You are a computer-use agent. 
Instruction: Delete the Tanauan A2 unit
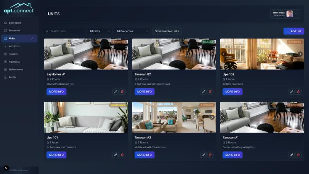210,155
